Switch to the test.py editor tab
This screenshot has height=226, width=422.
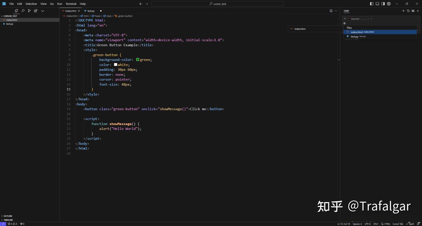(91, 11)
